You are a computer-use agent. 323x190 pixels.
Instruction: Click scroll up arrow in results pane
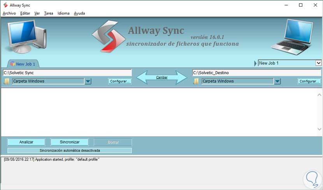coord(319,95)
